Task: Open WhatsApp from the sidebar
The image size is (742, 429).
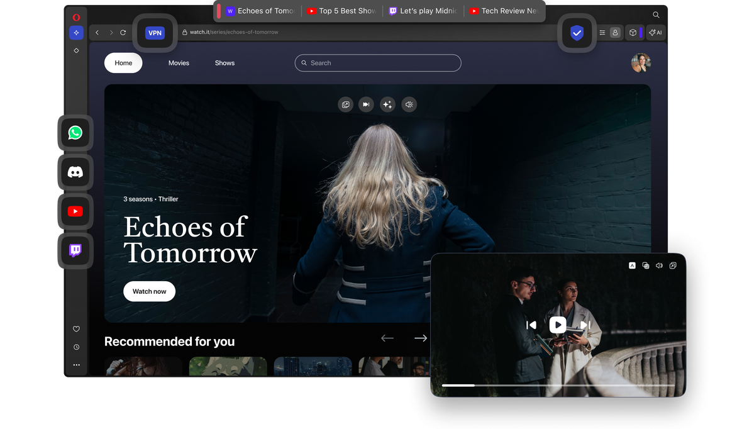Action: pyautogui.click(x=75, y=132)
